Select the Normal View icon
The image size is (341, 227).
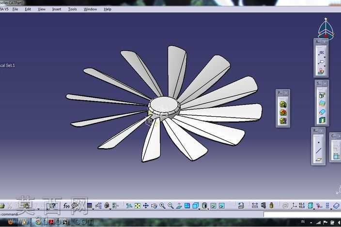click(179, 206)
